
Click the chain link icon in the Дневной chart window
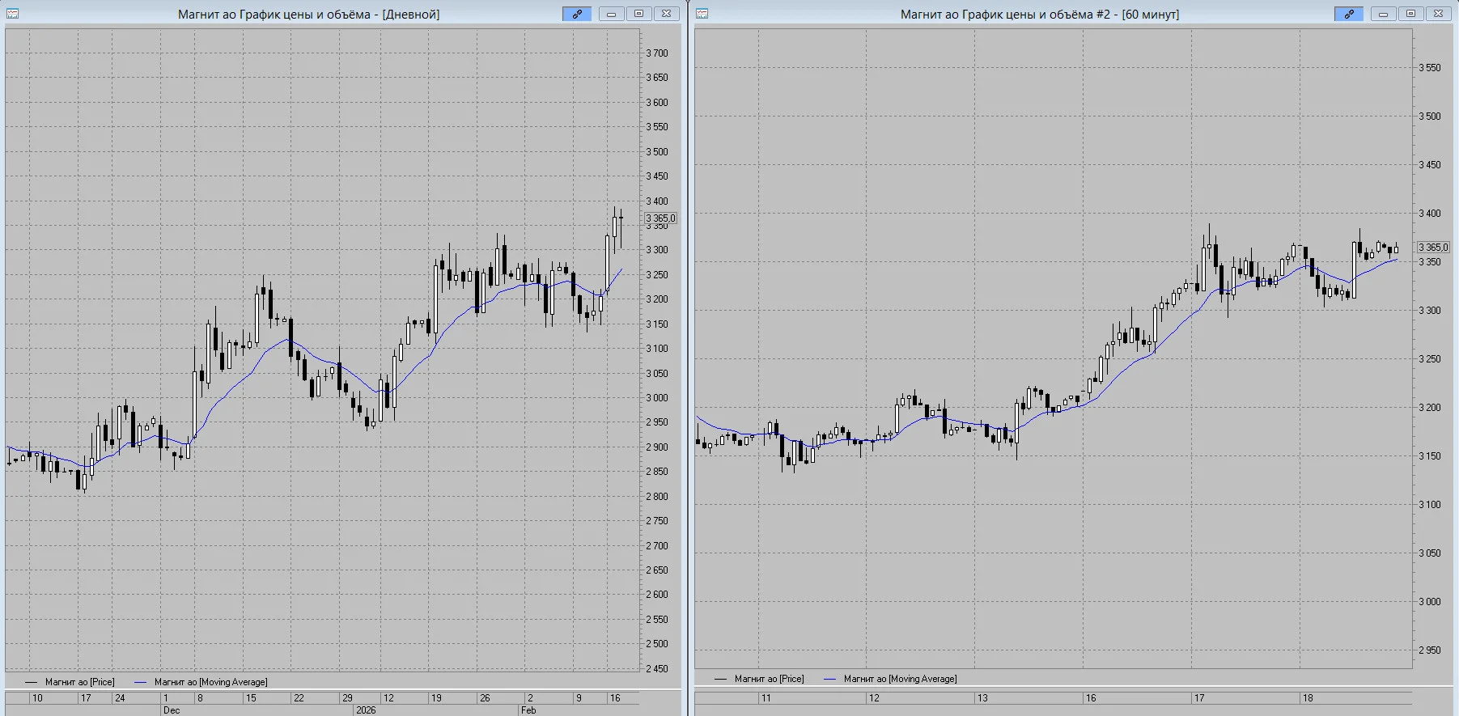(x=577, y=14)
